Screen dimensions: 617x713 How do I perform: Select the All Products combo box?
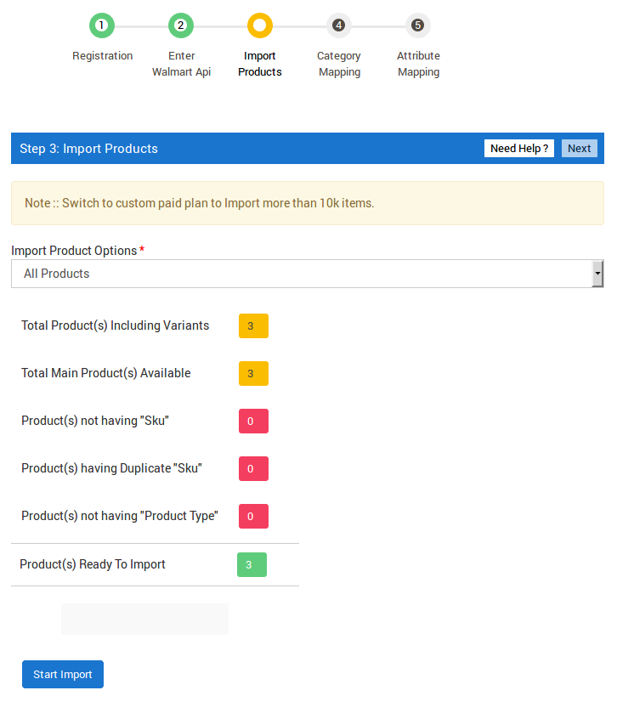308,274
